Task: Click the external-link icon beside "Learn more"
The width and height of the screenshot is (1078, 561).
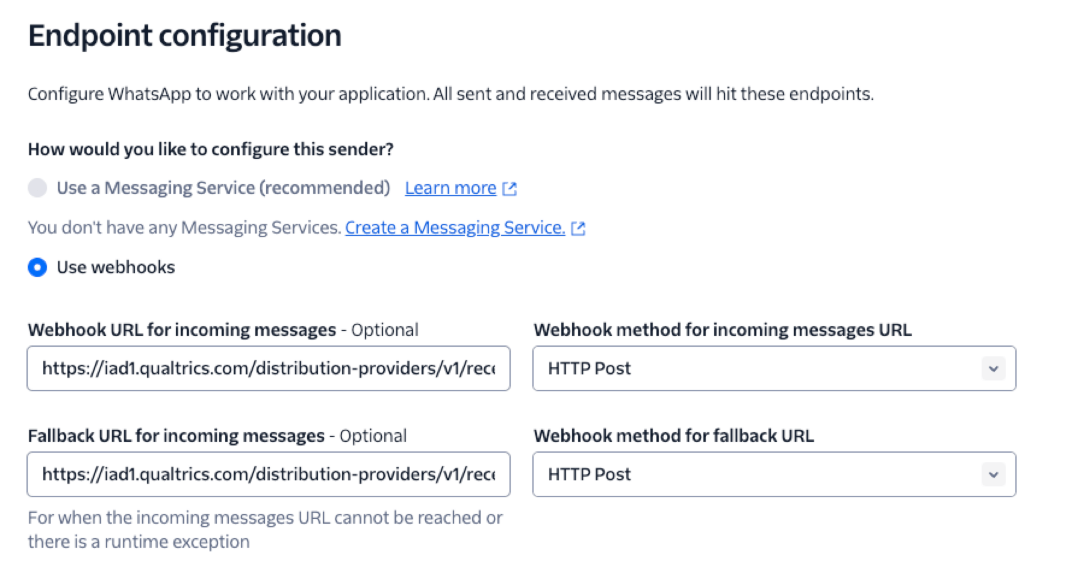Action: pos(511,188)
